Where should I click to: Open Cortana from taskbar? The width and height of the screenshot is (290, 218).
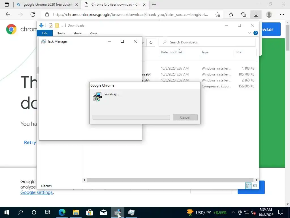[x=34, y=212]
